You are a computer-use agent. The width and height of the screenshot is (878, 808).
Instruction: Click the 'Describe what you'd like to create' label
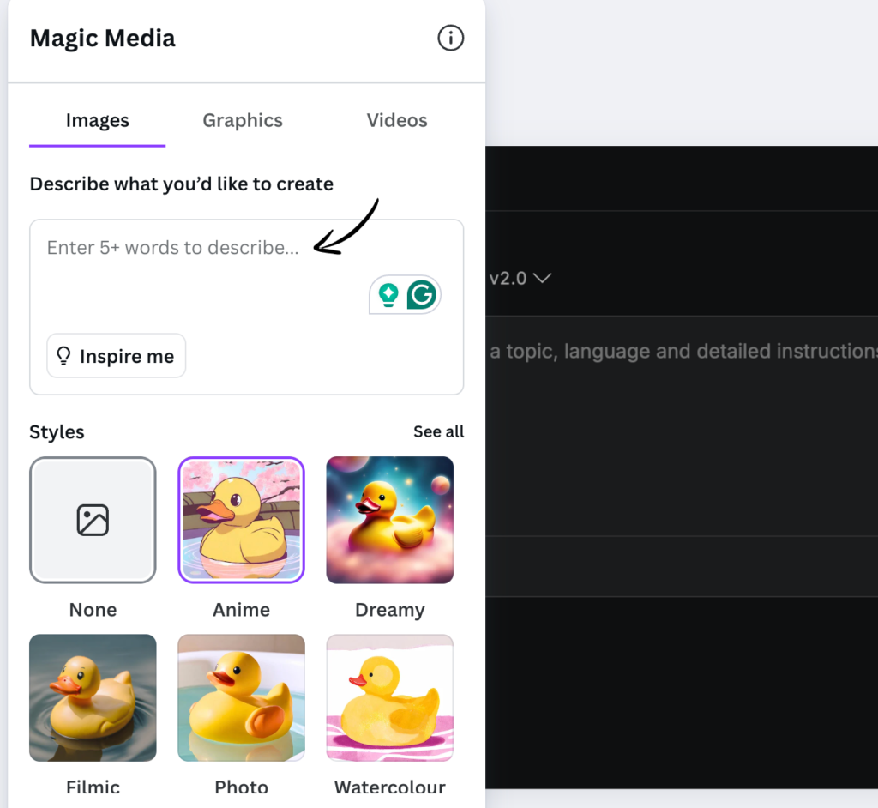[x=182, y=184]
